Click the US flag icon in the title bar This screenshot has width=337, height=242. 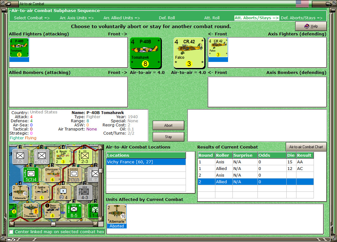coord(302,4)
